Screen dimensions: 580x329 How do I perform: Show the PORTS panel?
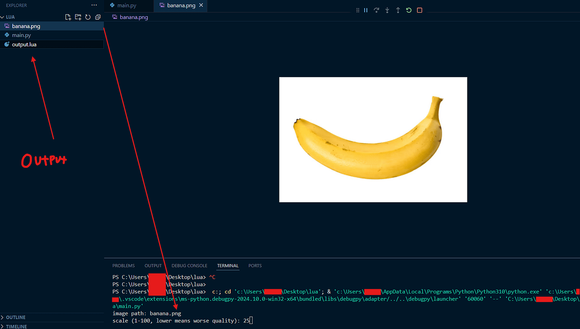(x=255, y=266)
